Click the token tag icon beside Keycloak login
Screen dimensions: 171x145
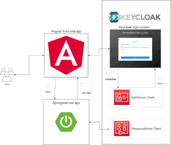click(160, 78)
